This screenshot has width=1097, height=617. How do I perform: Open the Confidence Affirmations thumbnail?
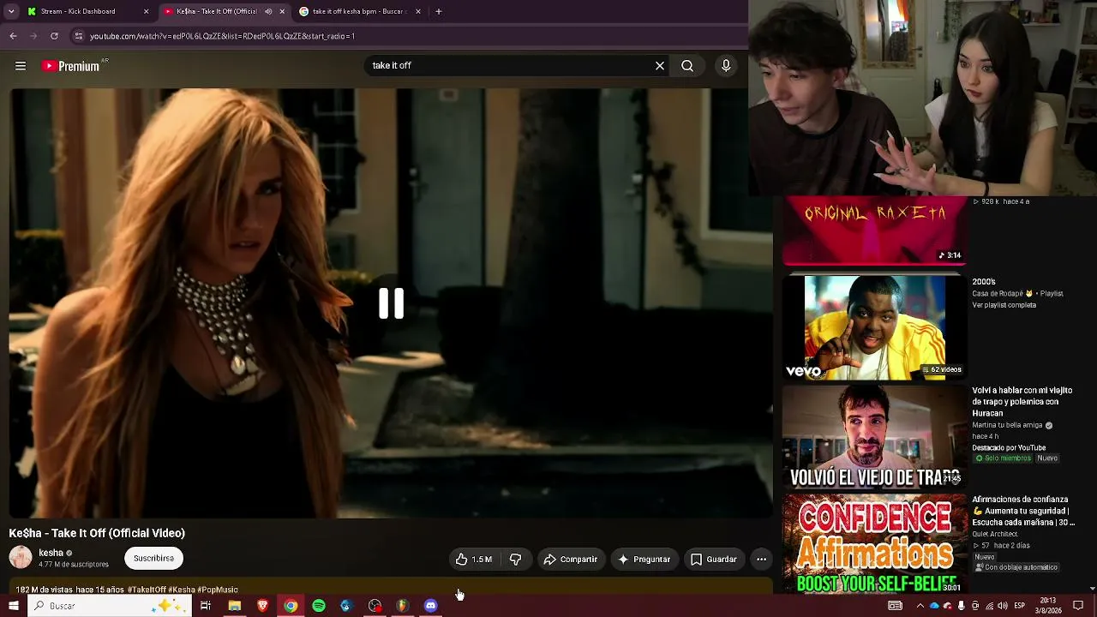click(x=875, y=543)
